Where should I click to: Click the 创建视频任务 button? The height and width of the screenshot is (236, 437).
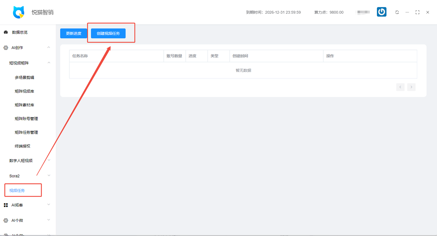pos(108,33)
